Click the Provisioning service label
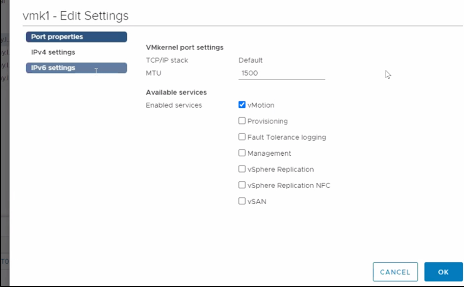464x287 pixels. 267,121
